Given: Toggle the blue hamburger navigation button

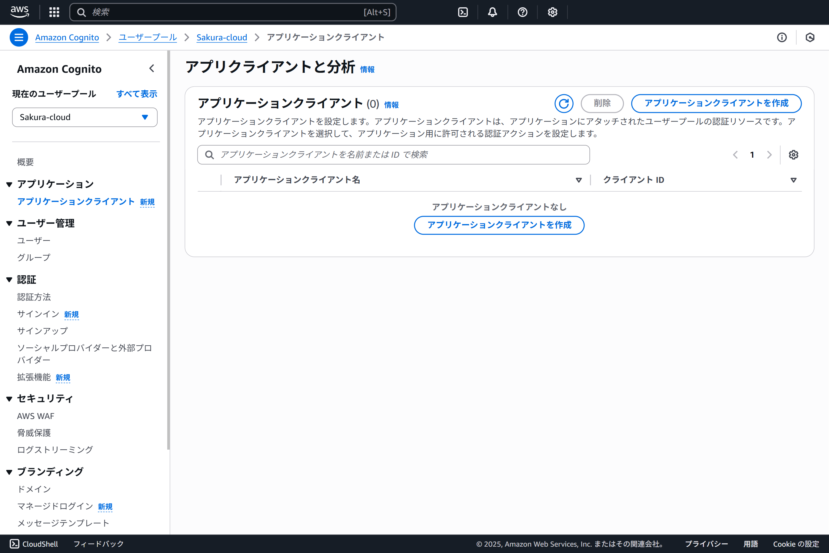Looking at the screenshot, I should point(19,37).
